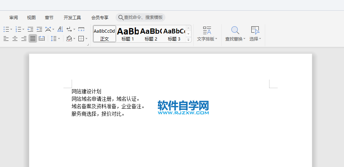Open Chinese layout character scaling tool
Screen dimensions: 344x167
coord(48,29)
